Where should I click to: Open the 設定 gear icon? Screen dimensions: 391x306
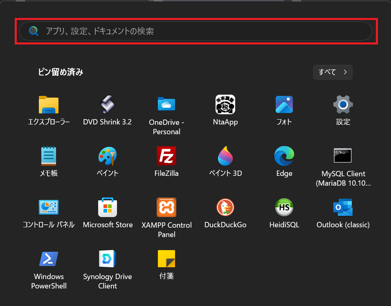[343, 104]
